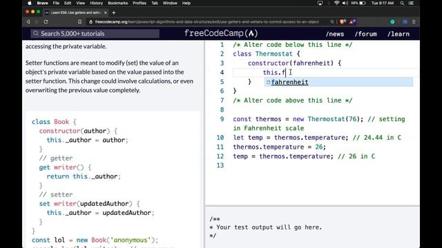Open Spotlight search magnifier icon
Viewport: 442px width, 248px height.
click(x=402, y=3)
